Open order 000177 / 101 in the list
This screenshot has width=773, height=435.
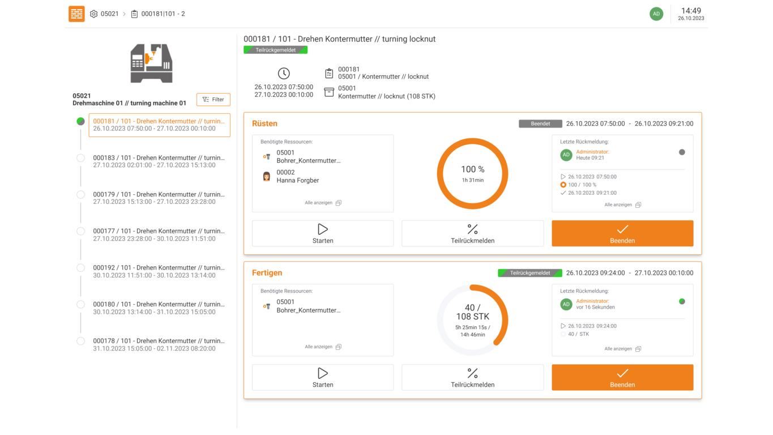(x=159, y=234)
